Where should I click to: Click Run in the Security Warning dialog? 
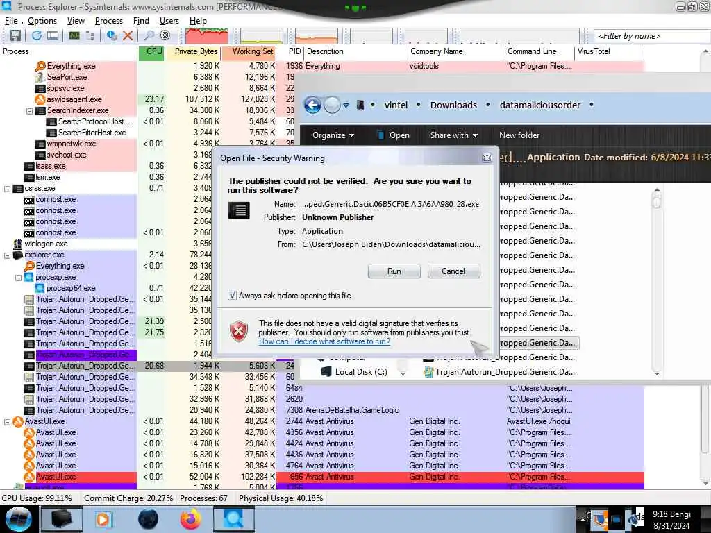pyautogui.click(x=394, y=271)
